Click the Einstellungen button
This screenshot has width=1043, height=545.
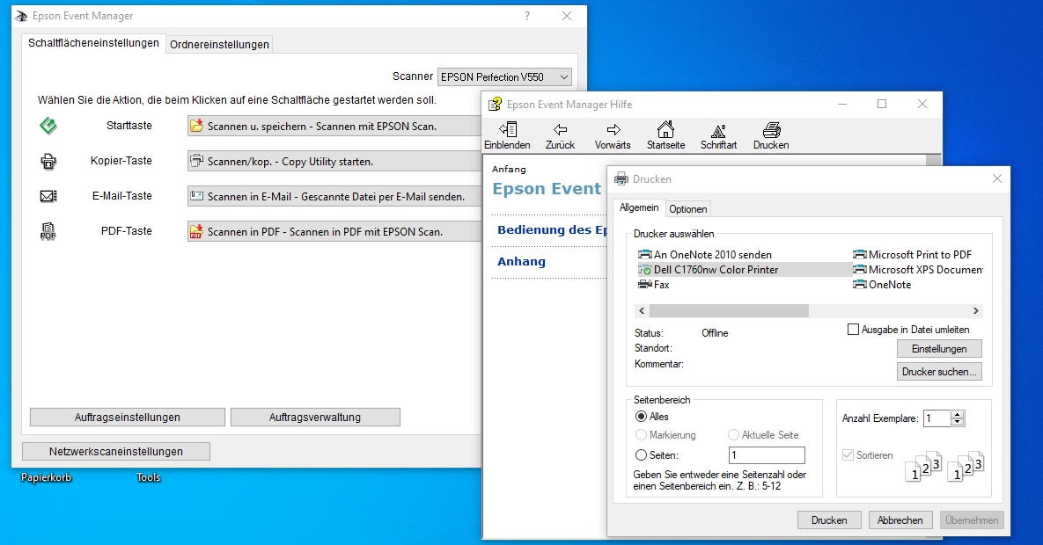tap(938, 349)
